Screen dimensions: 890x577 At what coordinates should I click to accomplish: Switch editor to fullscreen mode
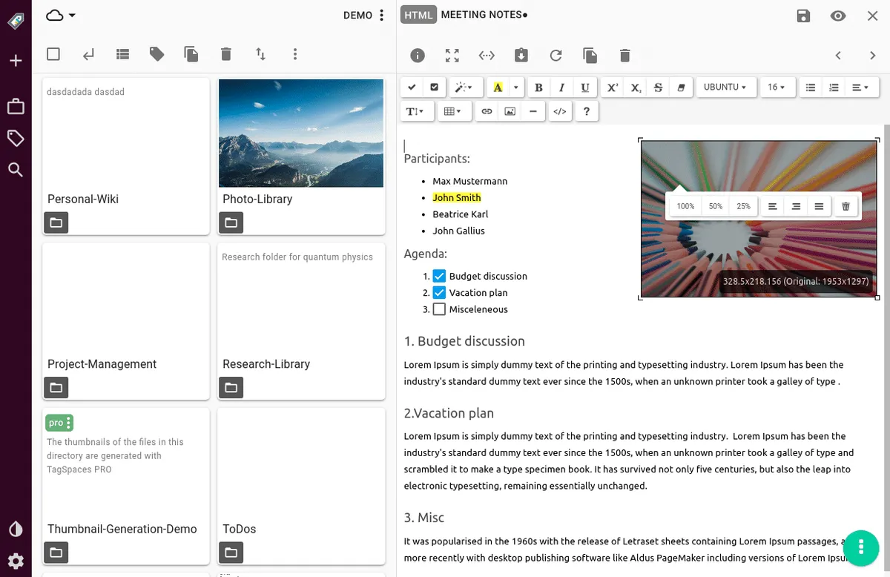pyautogui.click(x=452, y=55)
